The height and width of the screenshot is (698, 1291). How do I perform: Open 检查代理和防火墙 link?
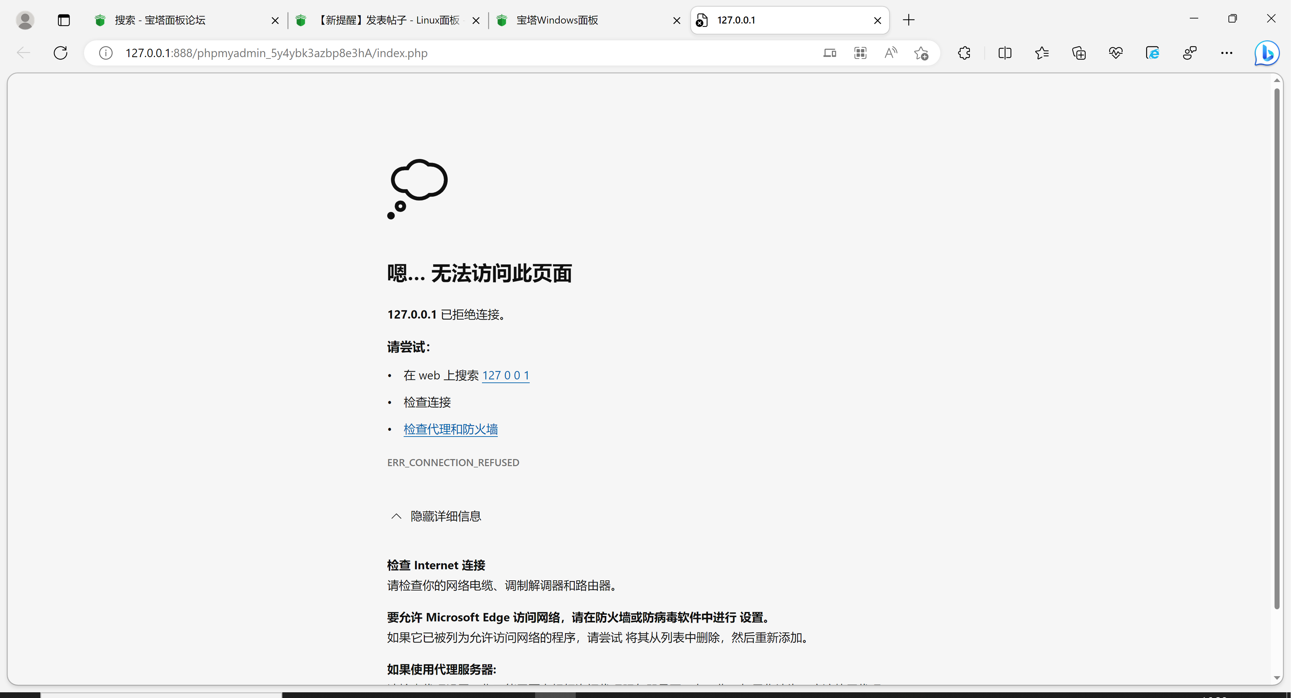450,429
